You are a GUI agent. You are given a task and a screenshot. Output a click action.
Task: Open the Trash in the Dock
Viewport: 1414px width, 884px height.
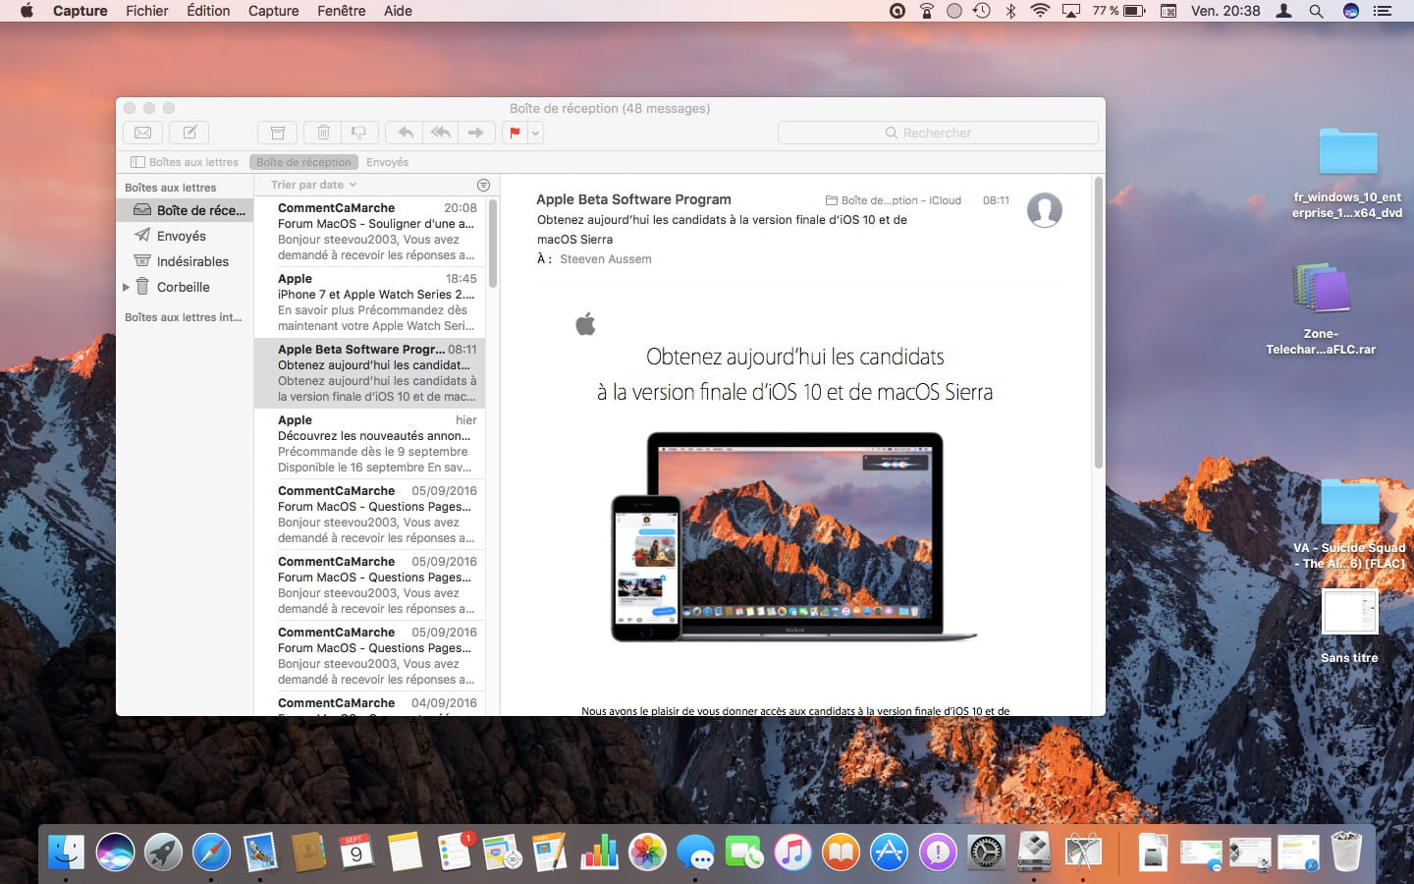coord(1346,852)
